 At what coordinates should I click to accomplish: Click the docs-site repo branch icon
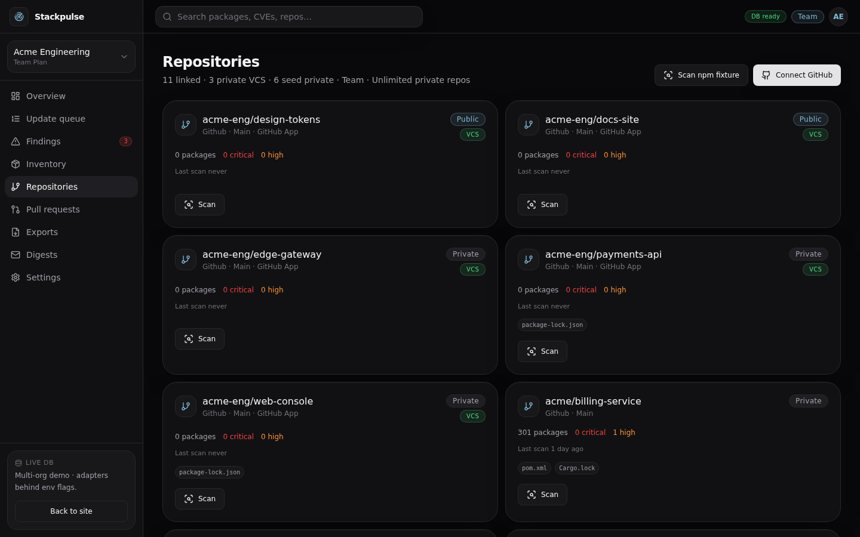529,125
